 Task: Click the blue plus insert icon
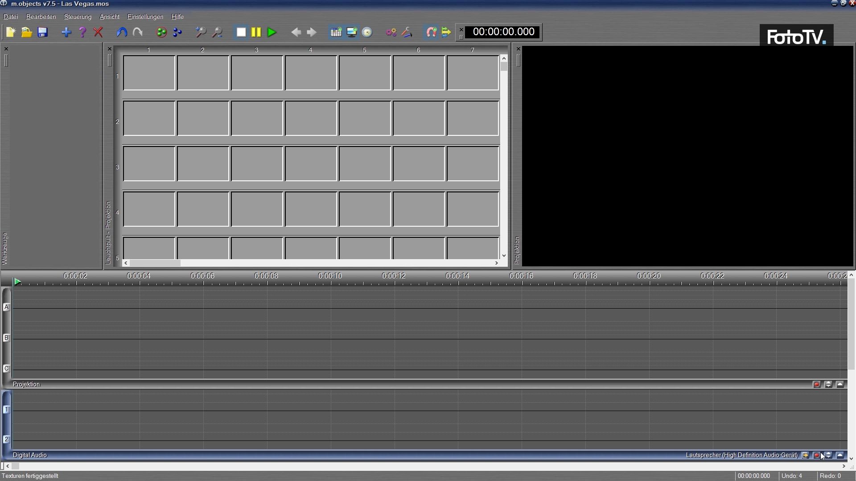click(x=66, y=32)
